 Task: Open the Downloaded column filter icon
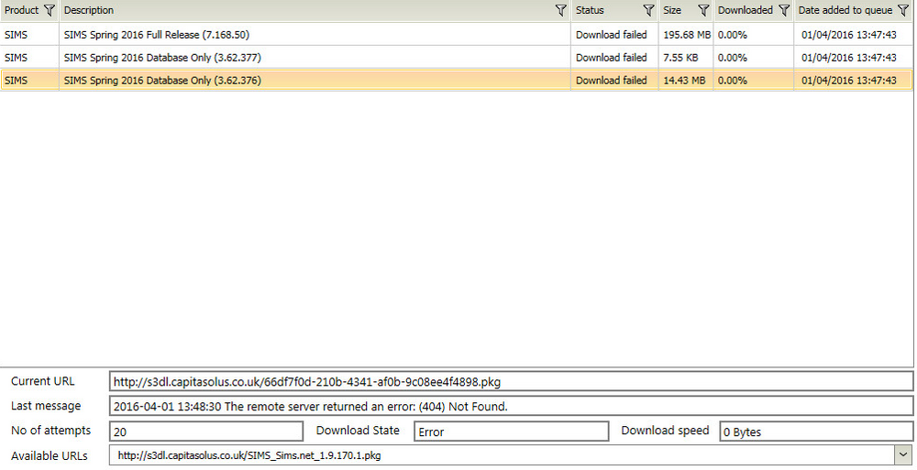[784, 10]
